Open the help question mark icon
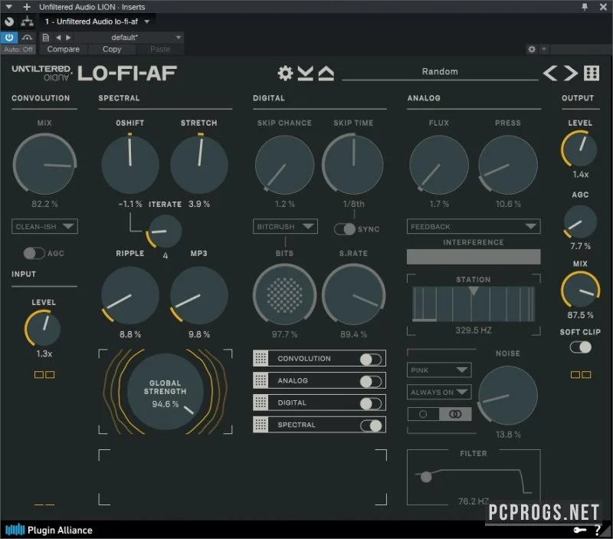Image resolution: width=613 pixels, height=539 pixels. (x=598, y=530)
